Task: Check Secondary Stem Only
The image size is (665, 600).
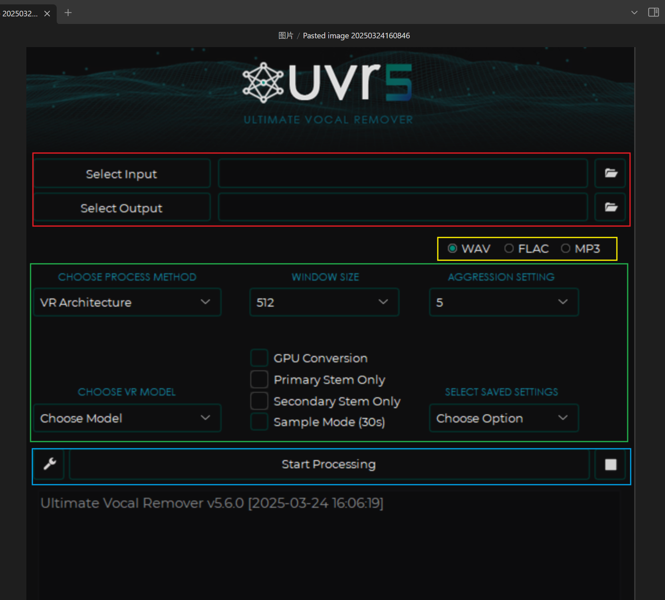Action: tap(259, 401)
